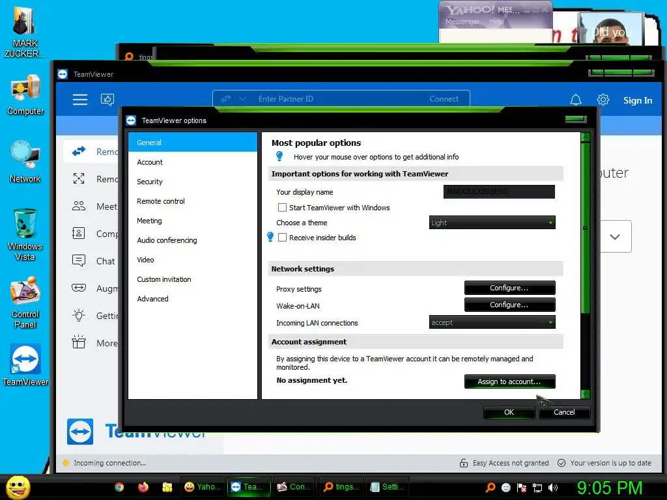Click the feedback comment icon in TeamViewer header
667x500 pixels.
coord(107,100)
